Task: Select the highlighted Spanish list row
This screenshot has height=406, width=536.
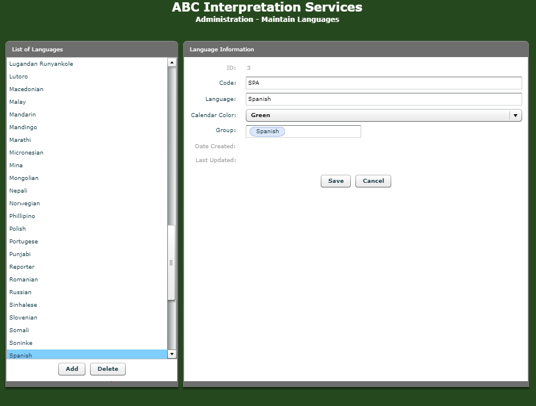Action: point(87,355)
